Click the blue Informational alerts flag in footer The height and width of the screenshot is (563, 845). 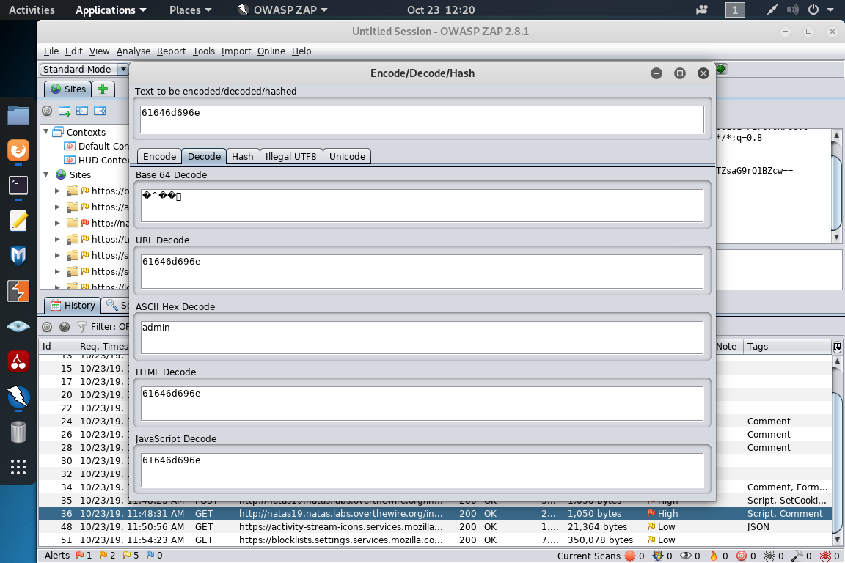150,555
